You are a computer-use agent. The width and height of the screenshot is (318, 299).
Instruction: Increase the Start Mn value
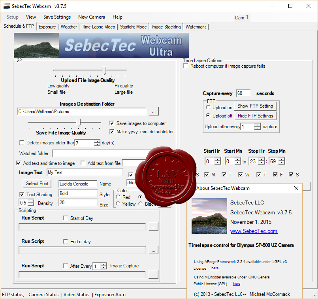point(238,159)
